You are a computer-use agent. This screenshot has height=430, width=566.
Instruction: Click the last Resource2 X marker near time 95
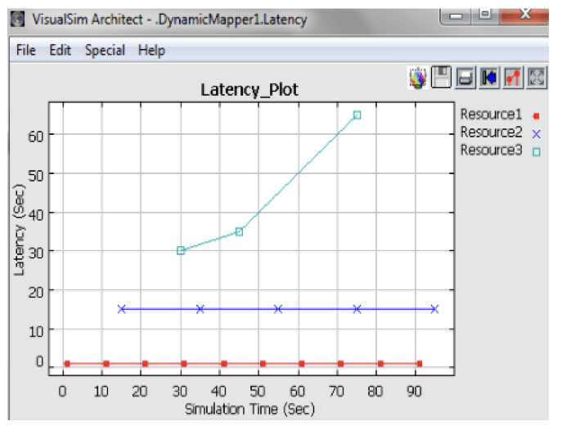click(x=434, y=309)
